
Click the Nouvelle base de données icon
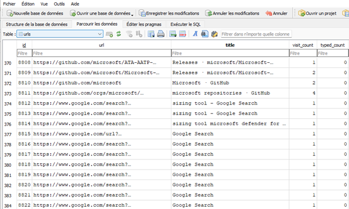tap(9, 13)
